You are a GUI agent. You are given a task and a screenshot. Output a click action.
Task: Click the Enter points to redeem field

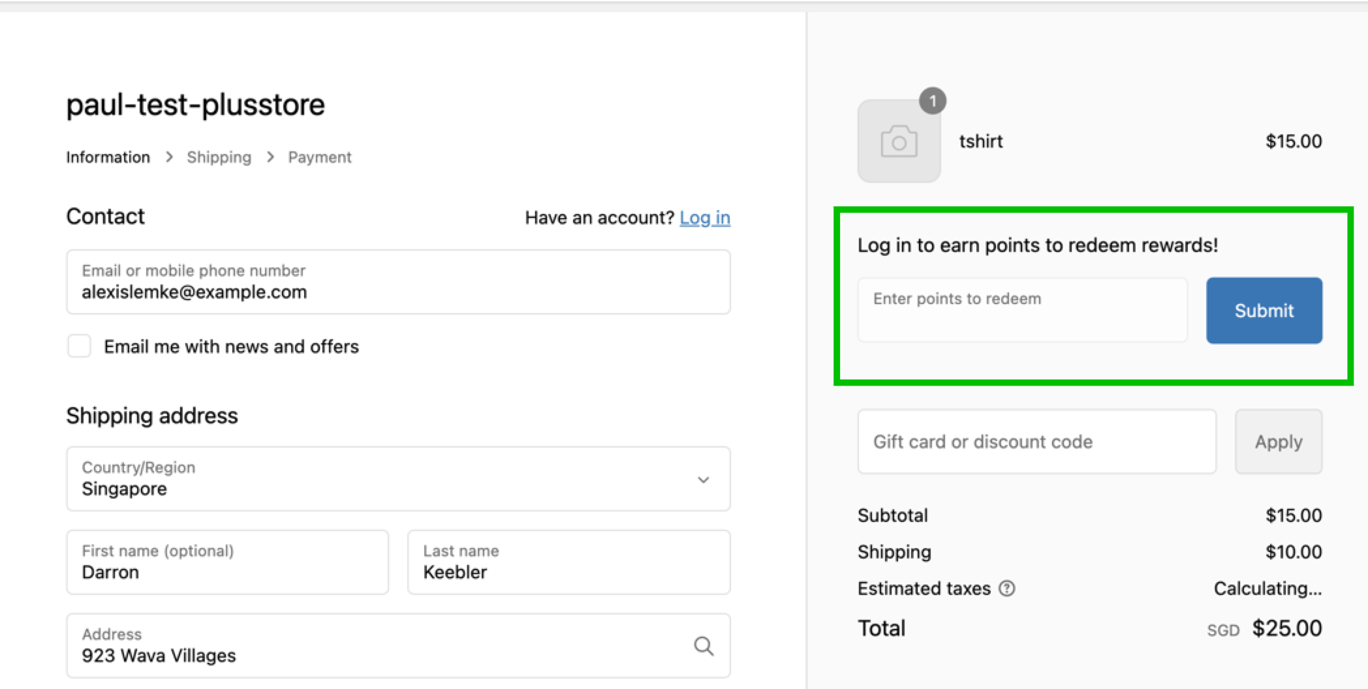(x=1021, y=310)
